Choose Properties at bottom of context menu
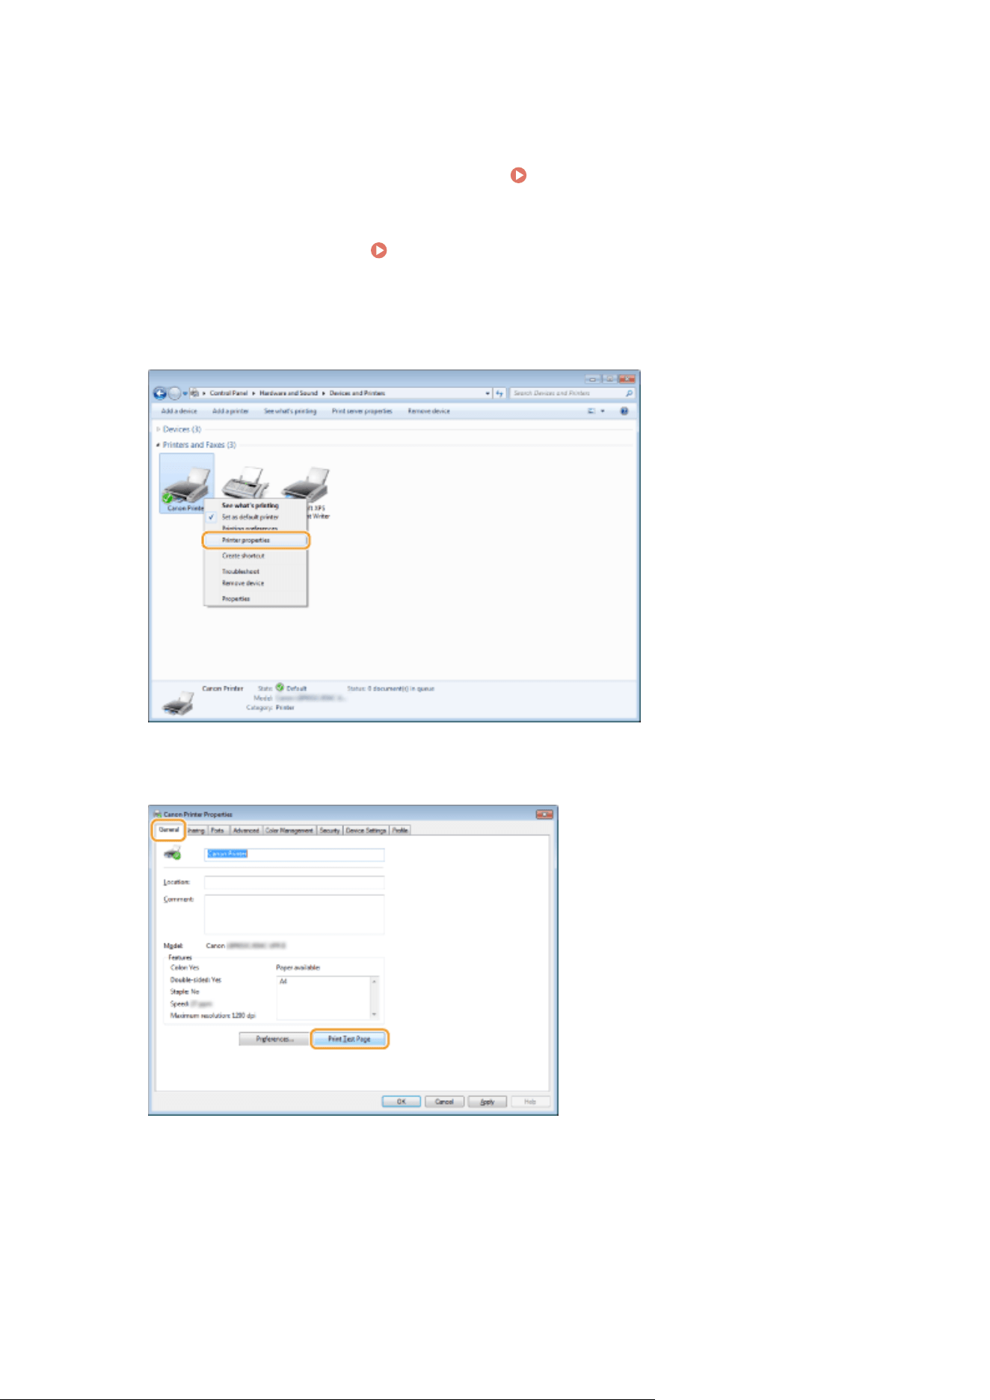This screenshot has width=990, height=1400. point(256,599)
